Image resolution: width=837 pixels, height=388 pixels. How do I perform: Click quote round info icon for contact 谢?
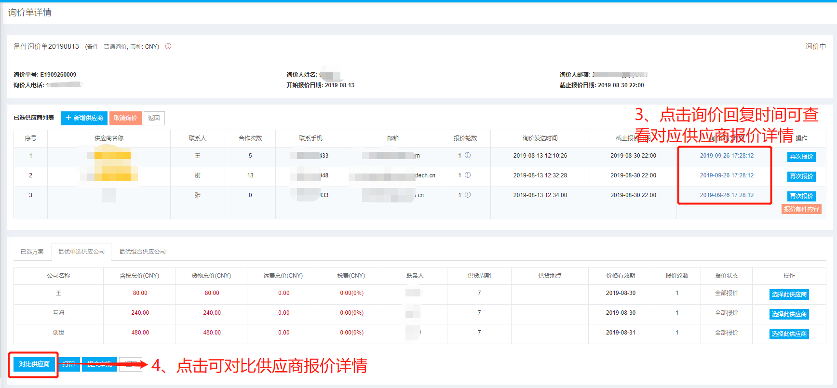(x=468, y=175)
